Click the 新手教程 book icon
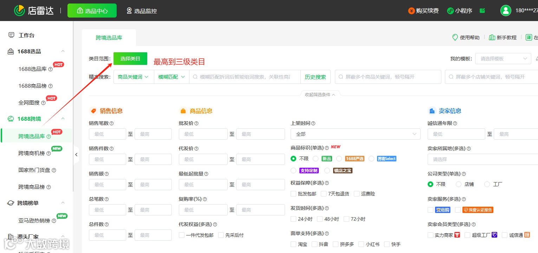The height and width of the screenshot is (253, 538). click(x=492, y=38)
